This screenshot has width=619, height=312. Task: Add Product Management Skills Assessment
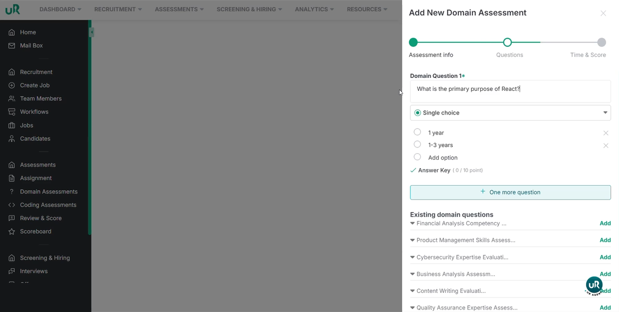605,240
